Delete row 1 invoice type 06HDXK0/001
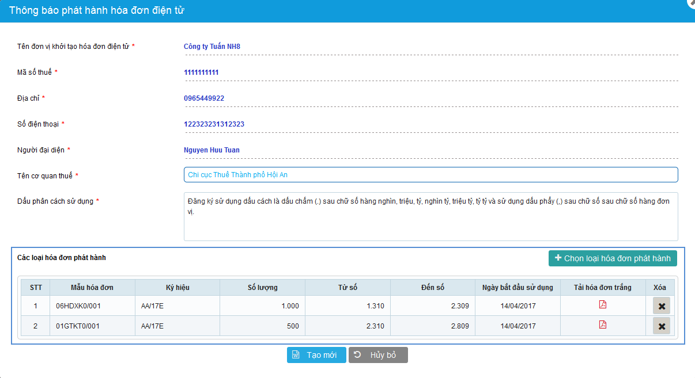This screenshot has height=378, width=695. [661, 306]
